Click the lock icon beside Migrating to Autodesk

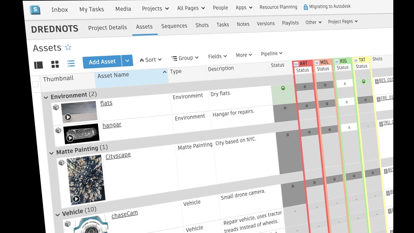tap(306, 7)
